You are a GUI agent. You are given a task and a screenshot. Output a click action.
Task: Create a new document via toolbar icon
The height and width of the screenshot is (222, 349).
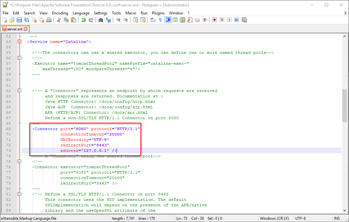click(4, 20)
